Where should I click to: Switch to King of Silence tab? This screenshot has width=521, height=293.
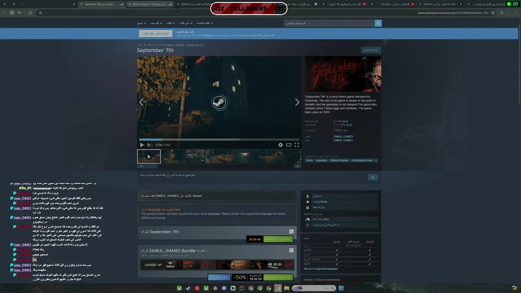[150, 4]
